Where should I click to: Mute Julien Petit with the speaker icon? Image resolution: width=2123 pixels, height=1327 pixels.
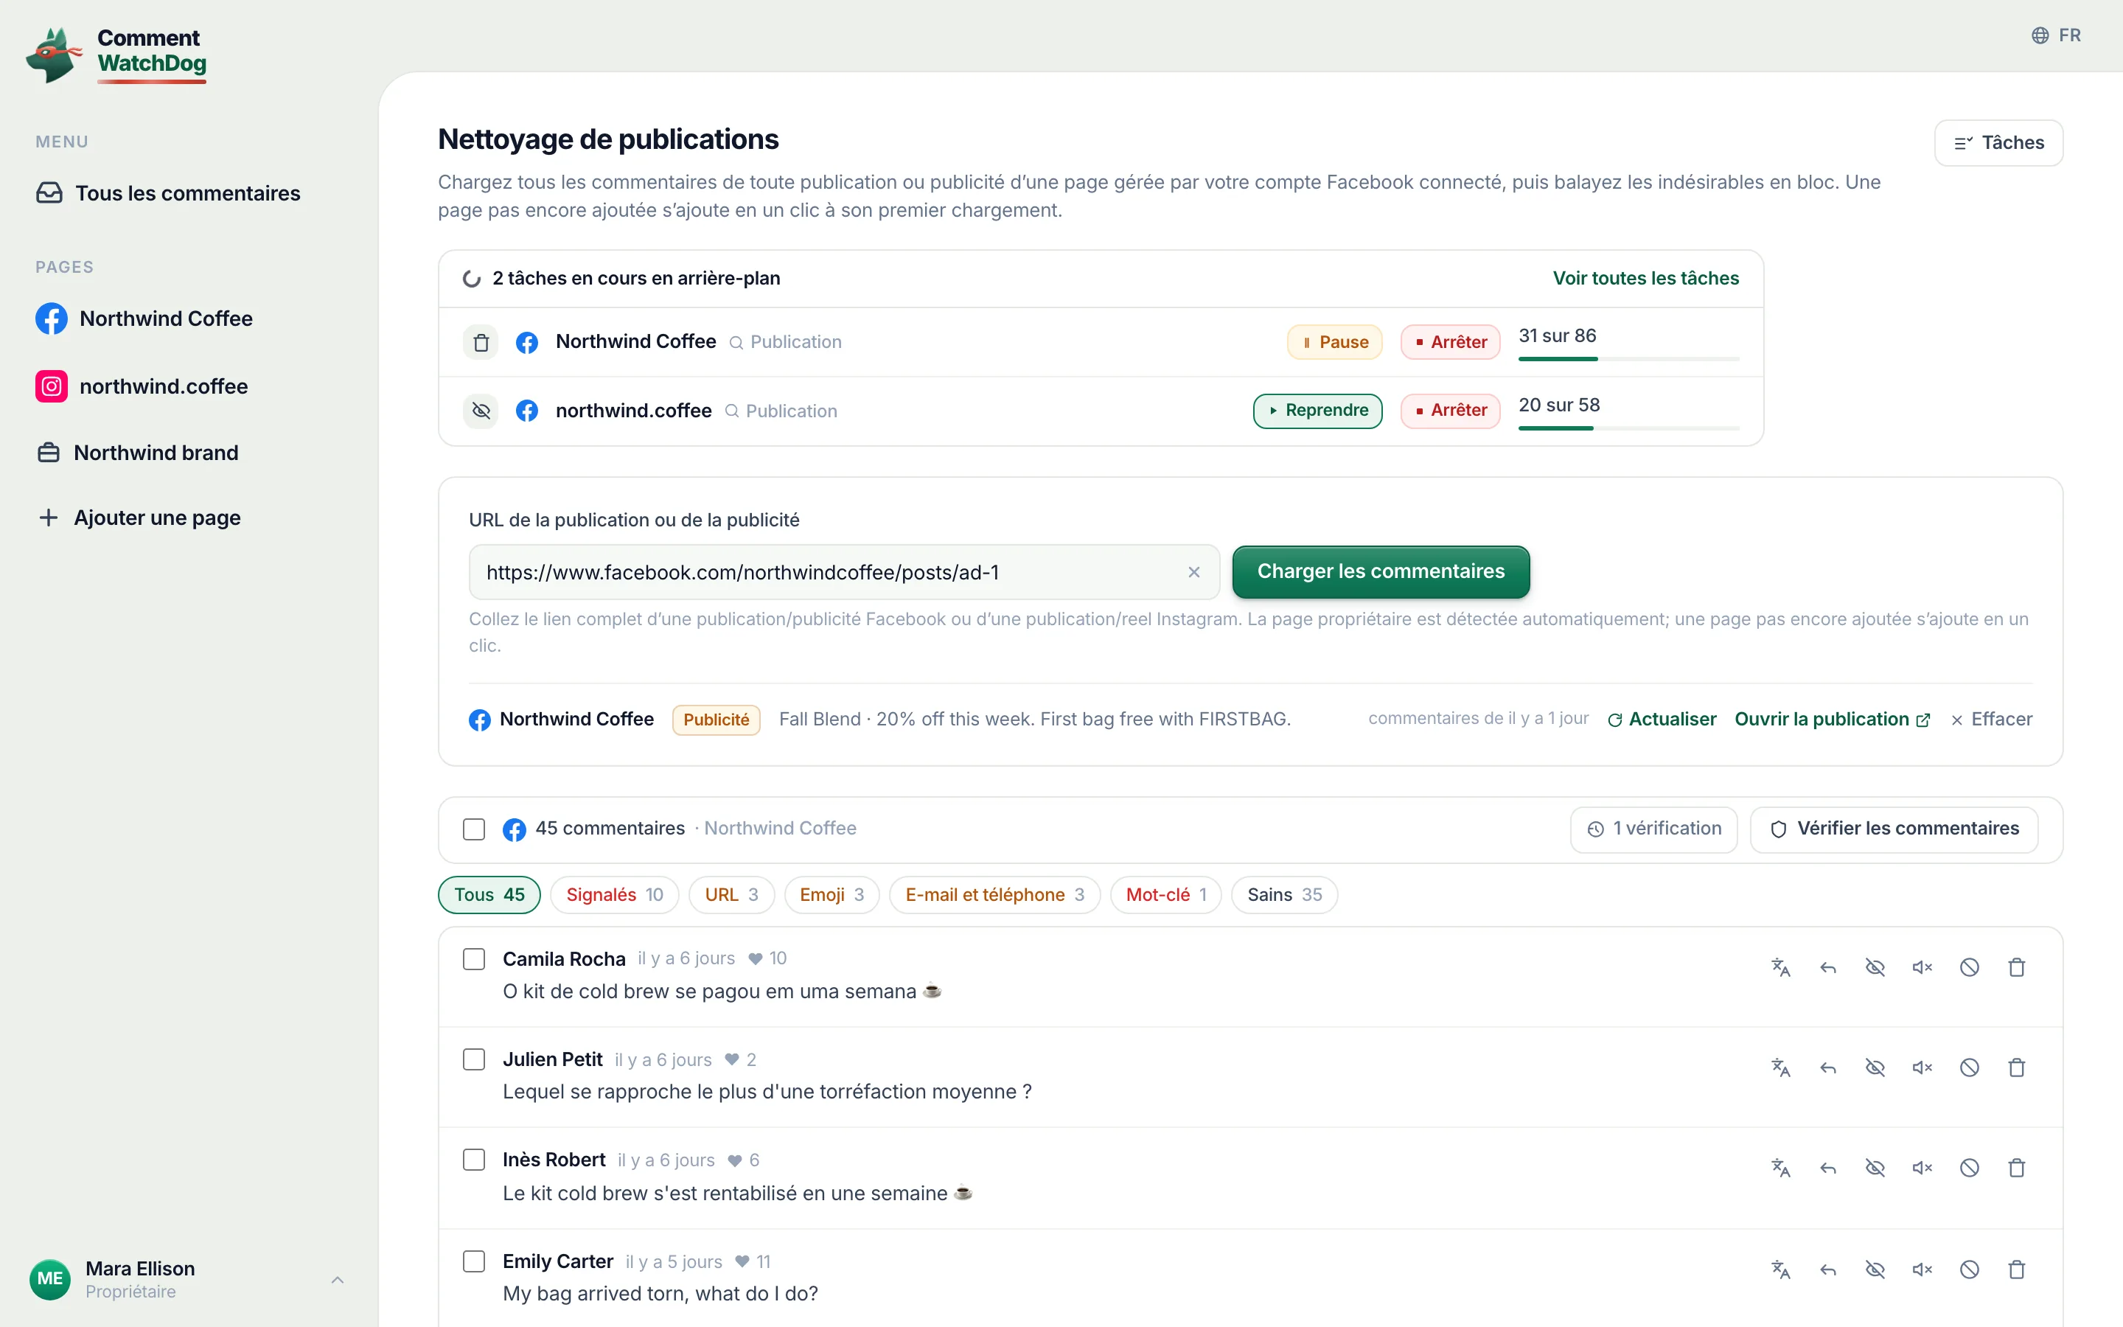tap(1922, 1067)
